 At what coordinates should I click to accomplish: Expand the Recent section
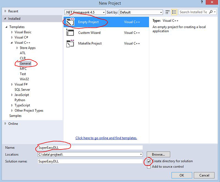click(5, 11)
